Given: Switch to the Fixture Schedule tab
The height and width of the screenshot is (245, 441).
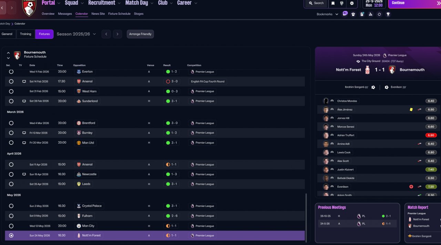Looking at the screenshot, I should pos(119,14).
